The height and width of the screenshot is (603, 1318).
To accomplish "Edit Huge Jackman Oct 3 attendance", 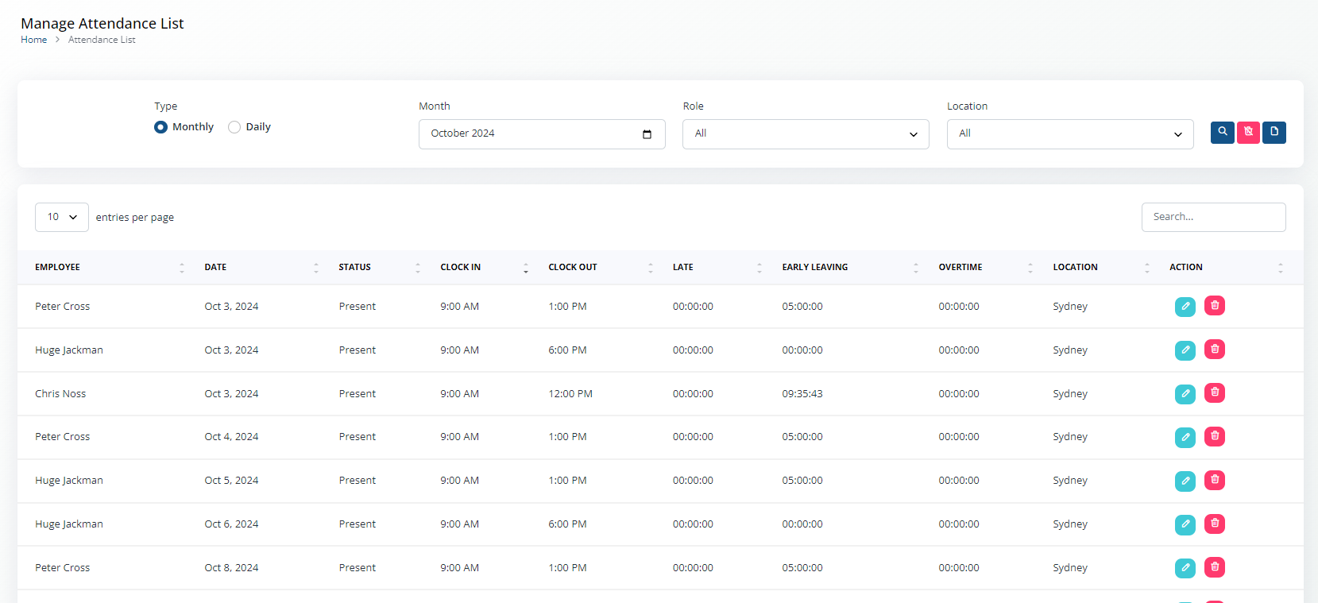I will (1185, 350).
